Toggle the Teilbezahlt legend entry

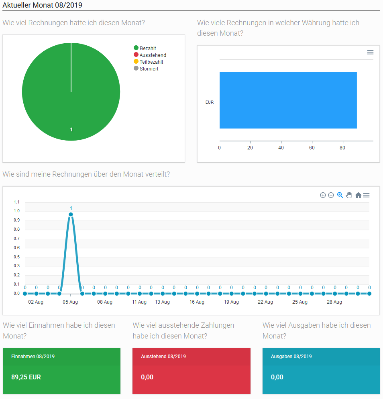149,62
